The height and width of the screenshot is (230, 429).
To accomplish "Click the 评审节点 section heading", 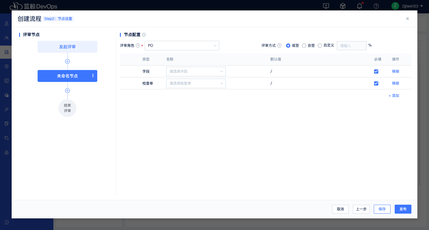I will click(31, 35).
